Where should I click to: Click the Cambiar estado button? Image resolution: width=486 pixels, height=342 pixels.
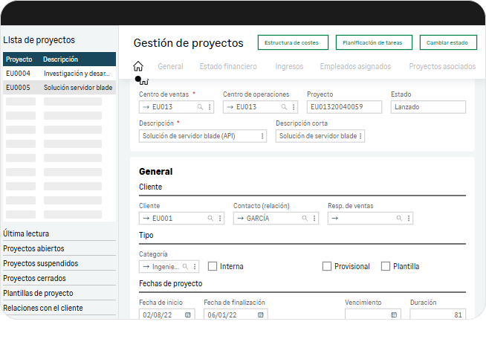[x=447, y=42]
